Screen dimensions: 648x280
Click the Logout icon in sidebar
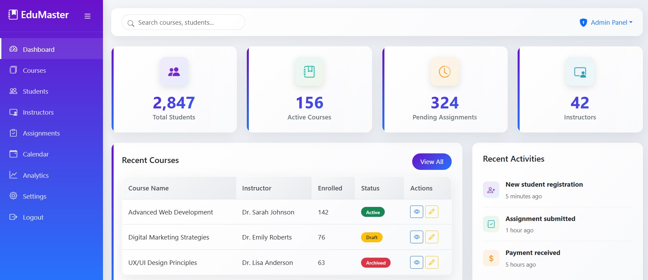point(13,217)
